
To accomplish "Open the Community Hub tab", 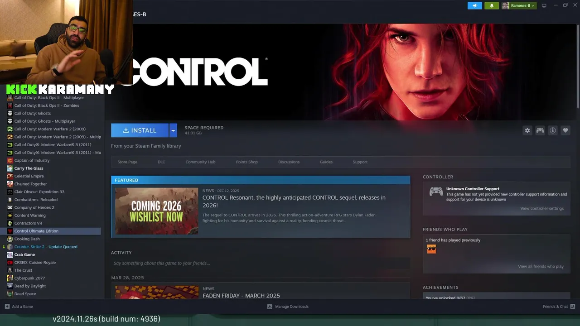I will pos(200,162).
